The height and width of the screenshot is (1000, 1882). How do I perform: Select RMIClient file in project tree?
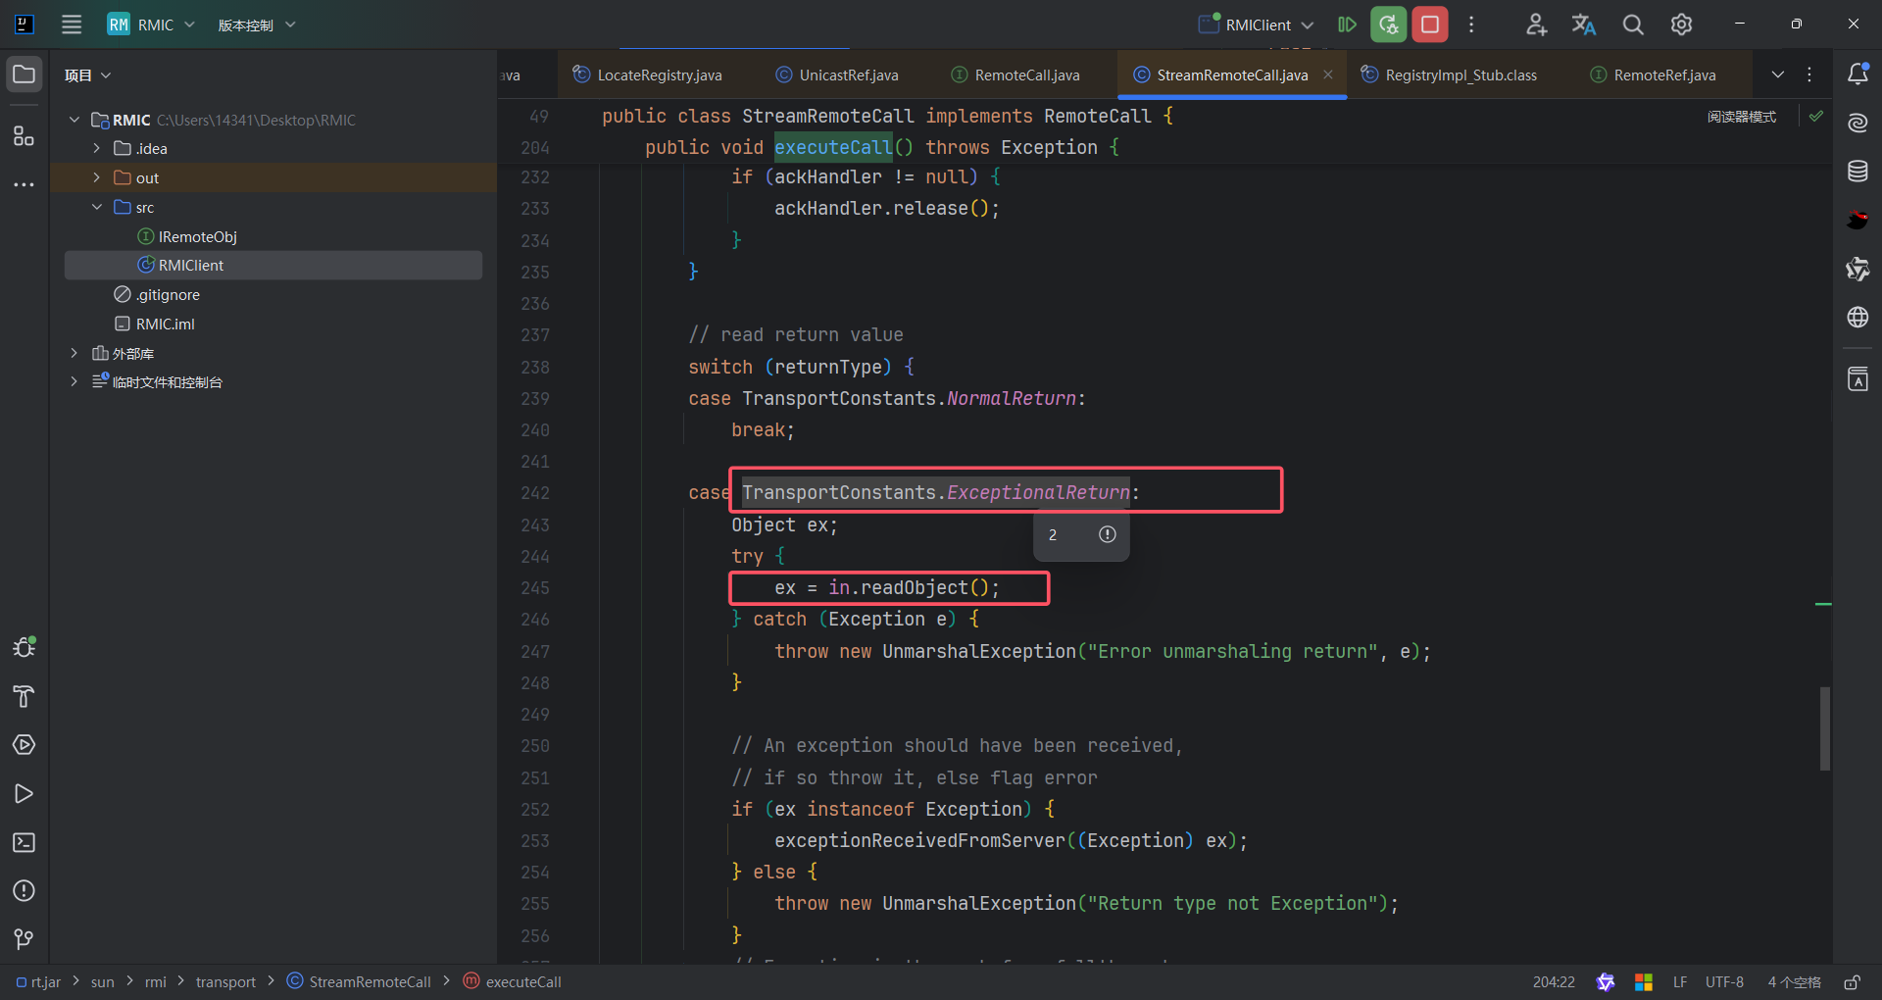coord(273,265)
